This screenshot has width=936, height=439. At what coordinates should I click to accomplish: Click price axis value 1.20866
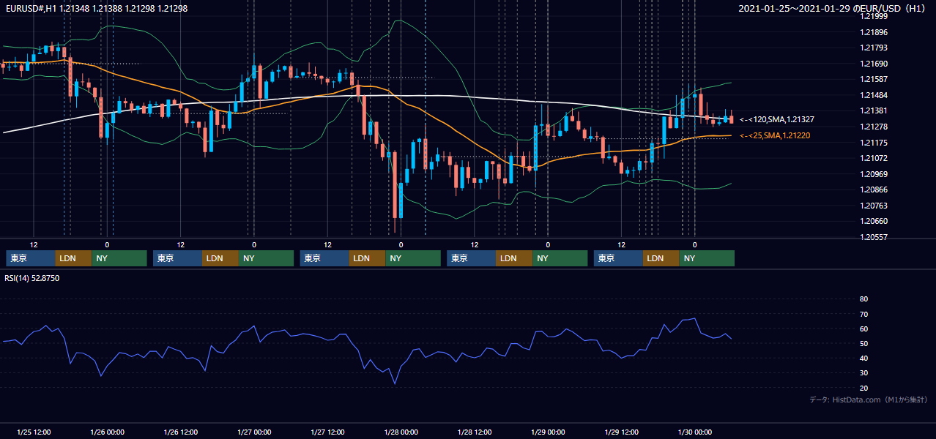pos(874,190)
